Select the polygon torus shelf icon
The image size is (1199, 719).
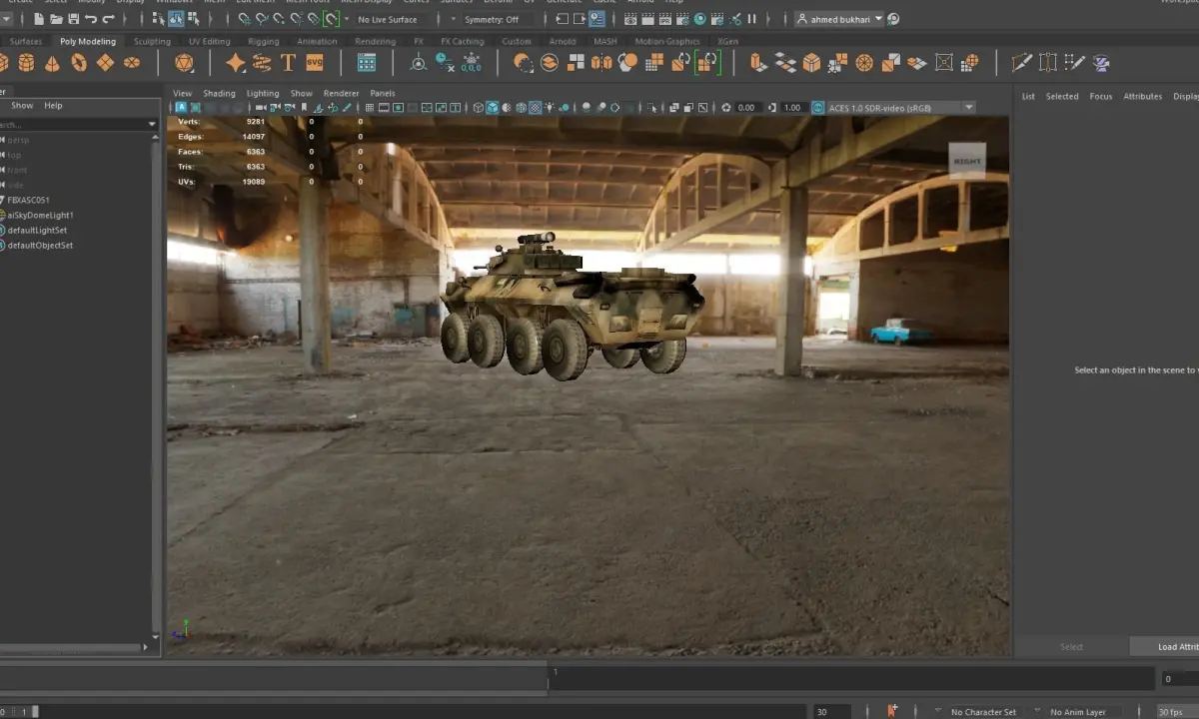[x=79, y=63]
